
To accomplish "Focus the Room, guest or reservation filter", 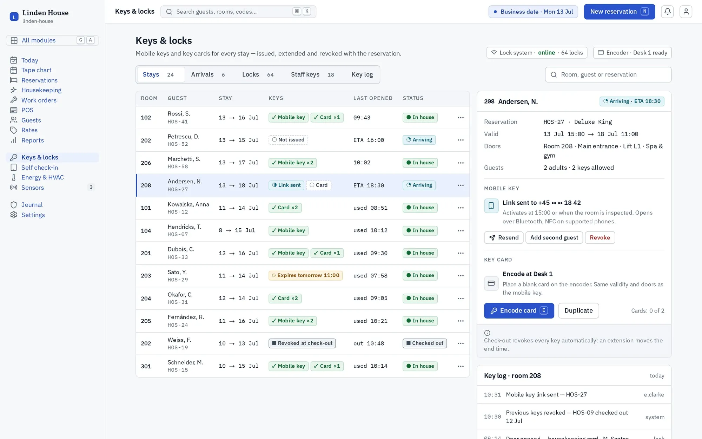I will pos(608,74).
